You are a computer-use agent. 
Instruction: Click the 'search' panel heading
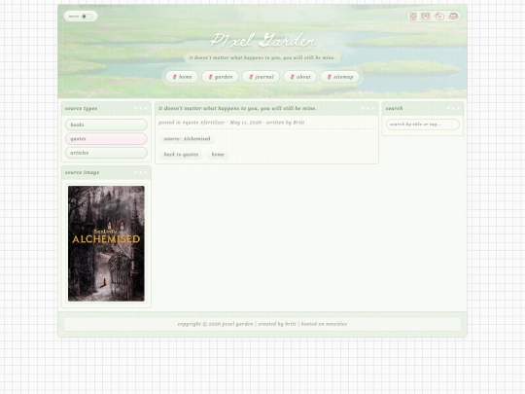(x=394, y=109)
